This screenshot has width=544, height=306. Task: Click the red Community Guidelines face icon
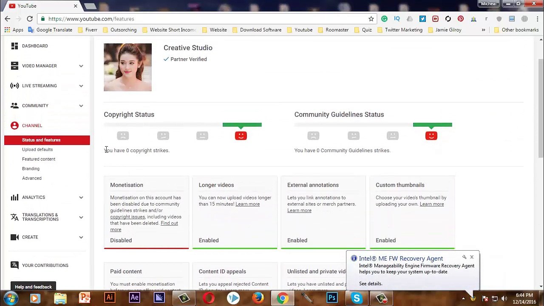click(431, 136)
